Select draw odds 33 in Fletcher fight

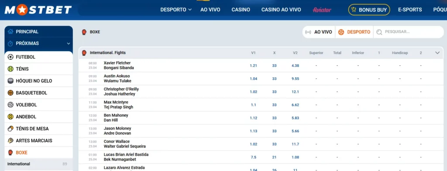pos(274,65)
